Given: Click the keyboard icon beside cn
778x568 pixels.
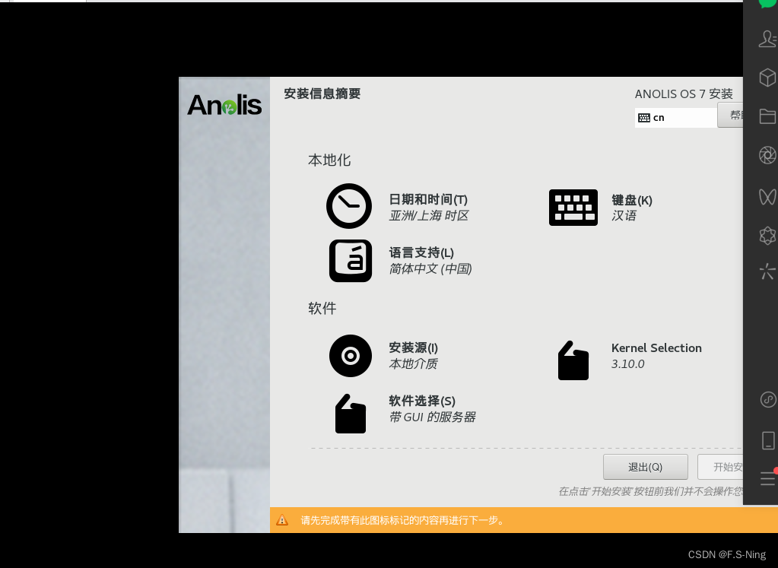Looking at the screenshot, I should click(x=644, y=118).
